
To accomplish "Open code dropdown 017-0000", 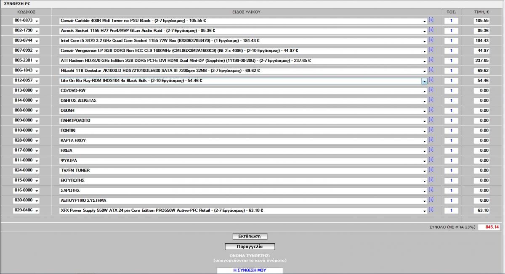I will tap(26, 150).
